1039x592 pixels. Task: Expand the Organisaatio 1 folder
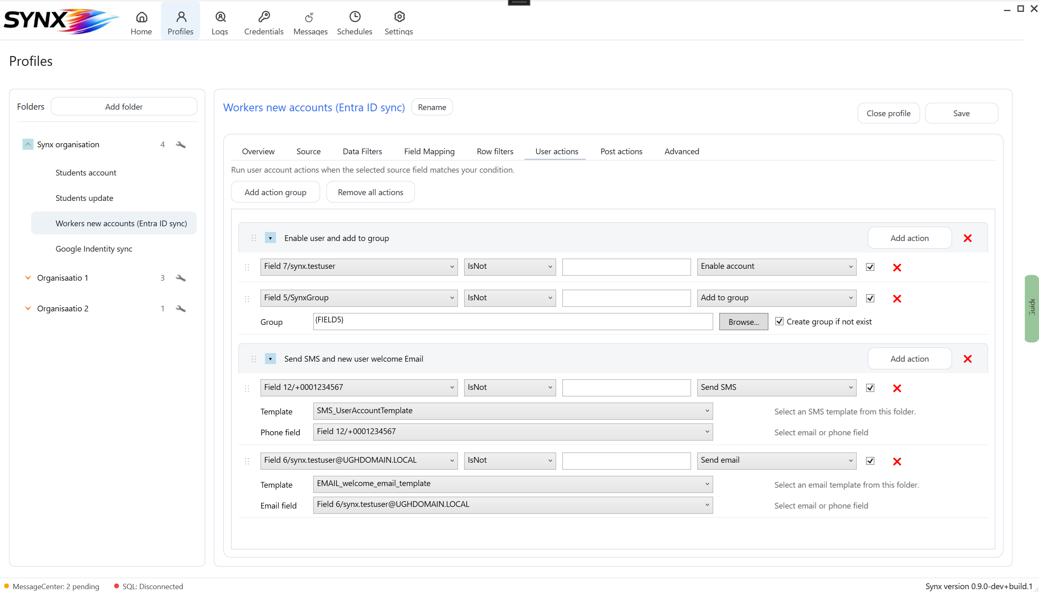coord(28,278)
